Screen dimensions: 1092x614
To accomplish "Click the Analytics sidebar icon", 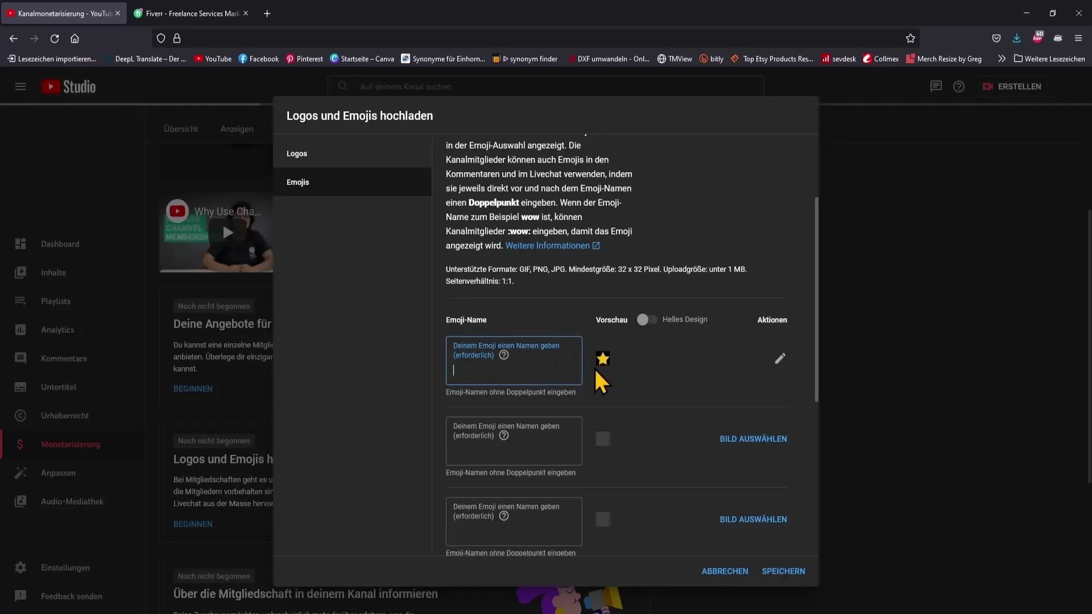I will coord(20,330).
